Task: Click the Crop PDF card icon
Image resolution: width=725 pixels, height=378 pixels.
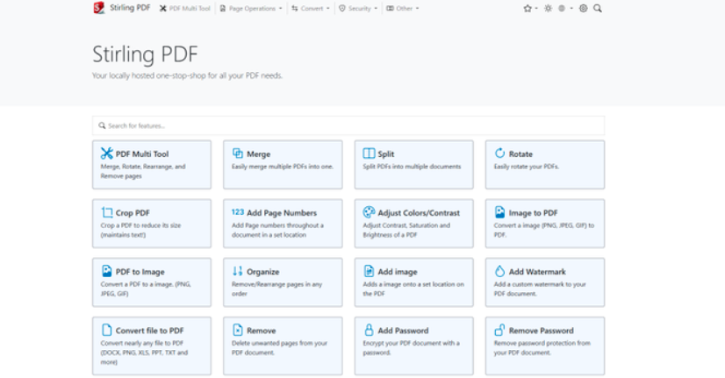Action: pyautogui.click(x=107, y=212)
